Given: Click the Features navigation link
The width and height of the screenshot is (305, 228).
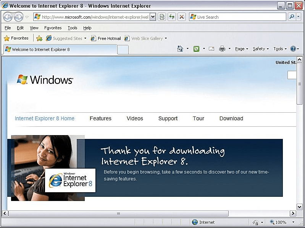Looking at the screenshot, I should tap(100, 118).
